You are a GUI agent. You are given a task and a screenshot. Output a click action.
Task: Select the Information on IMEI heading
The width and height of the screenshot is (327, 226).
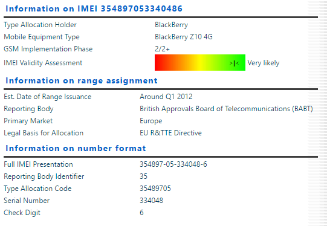pos(94,8)
